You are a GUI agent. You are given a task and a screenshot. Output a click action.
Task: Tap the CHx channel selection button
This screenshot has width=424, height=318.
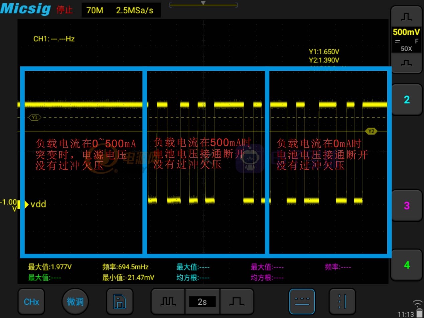pos(31,302)
